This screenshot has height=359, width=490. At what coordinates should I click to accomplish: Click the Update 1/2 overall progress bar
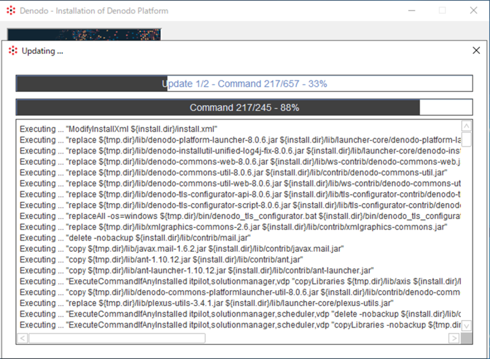(244, 84)
